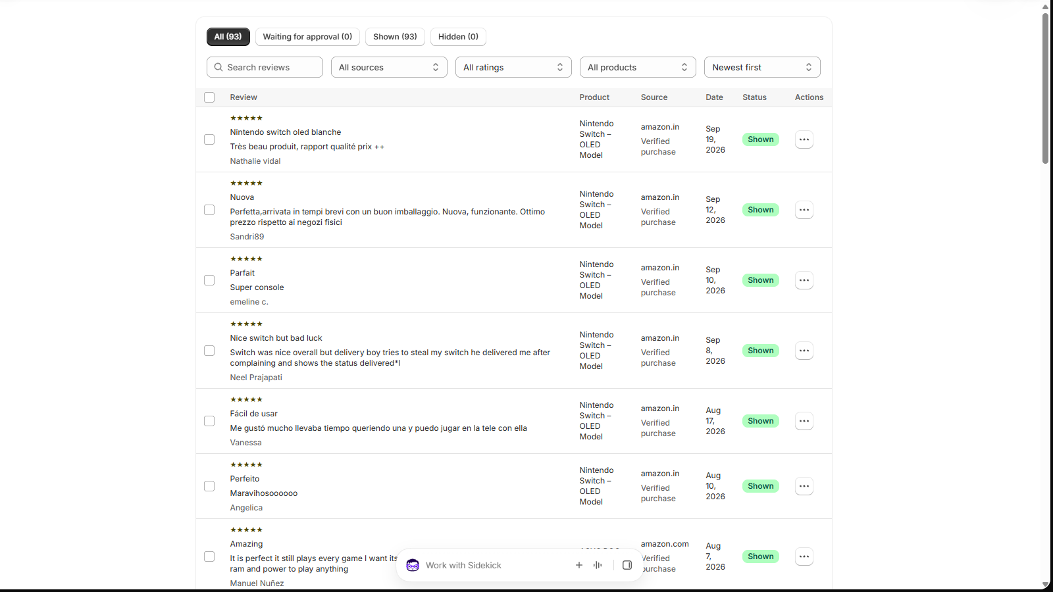Open actions menu for Sandri89 review

tap(804, 210)
